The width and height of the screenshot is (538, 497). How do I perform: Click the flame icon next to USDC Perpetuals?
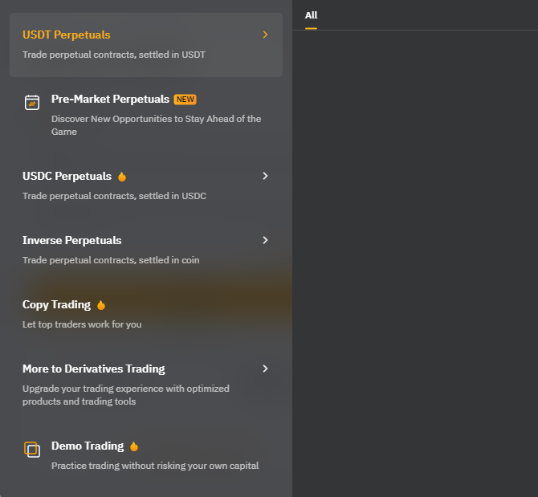122,177
